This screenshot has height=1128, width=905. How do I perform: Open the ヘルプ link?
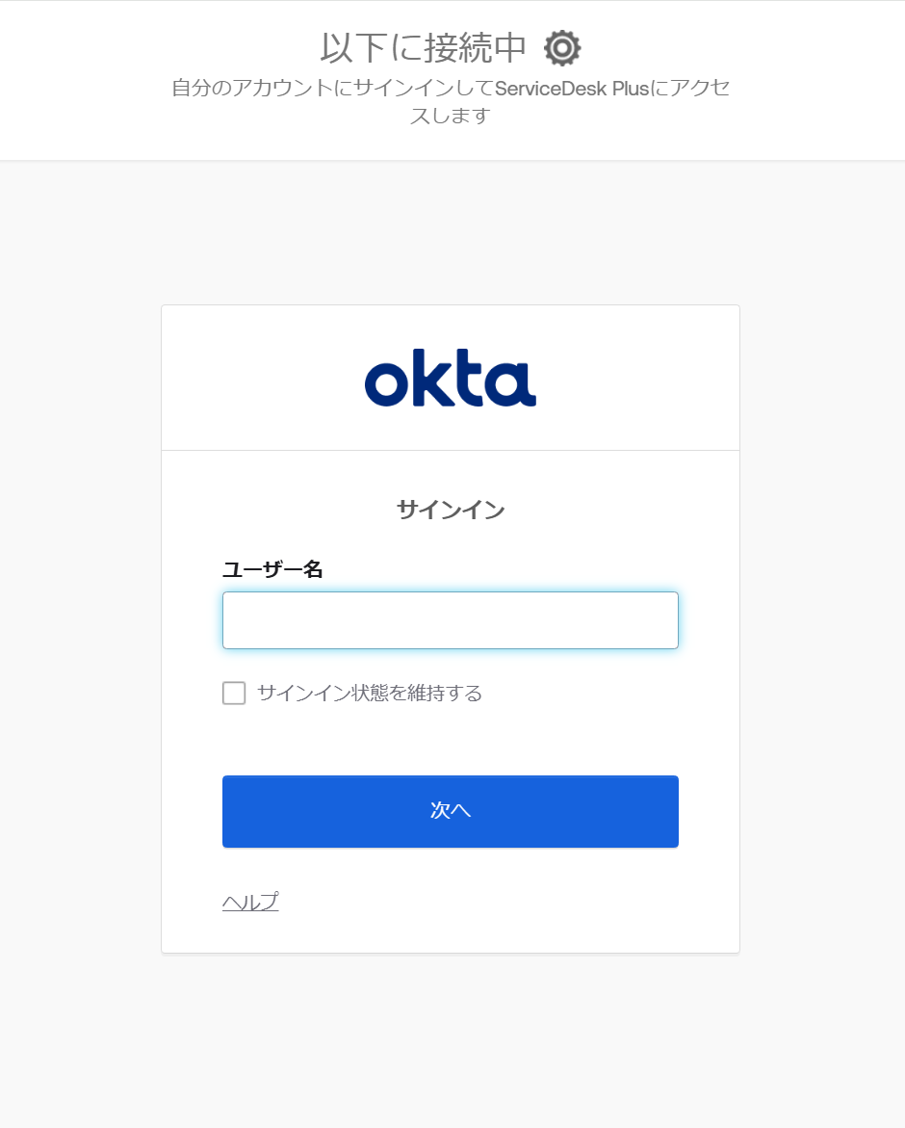(x=250, y=902)
